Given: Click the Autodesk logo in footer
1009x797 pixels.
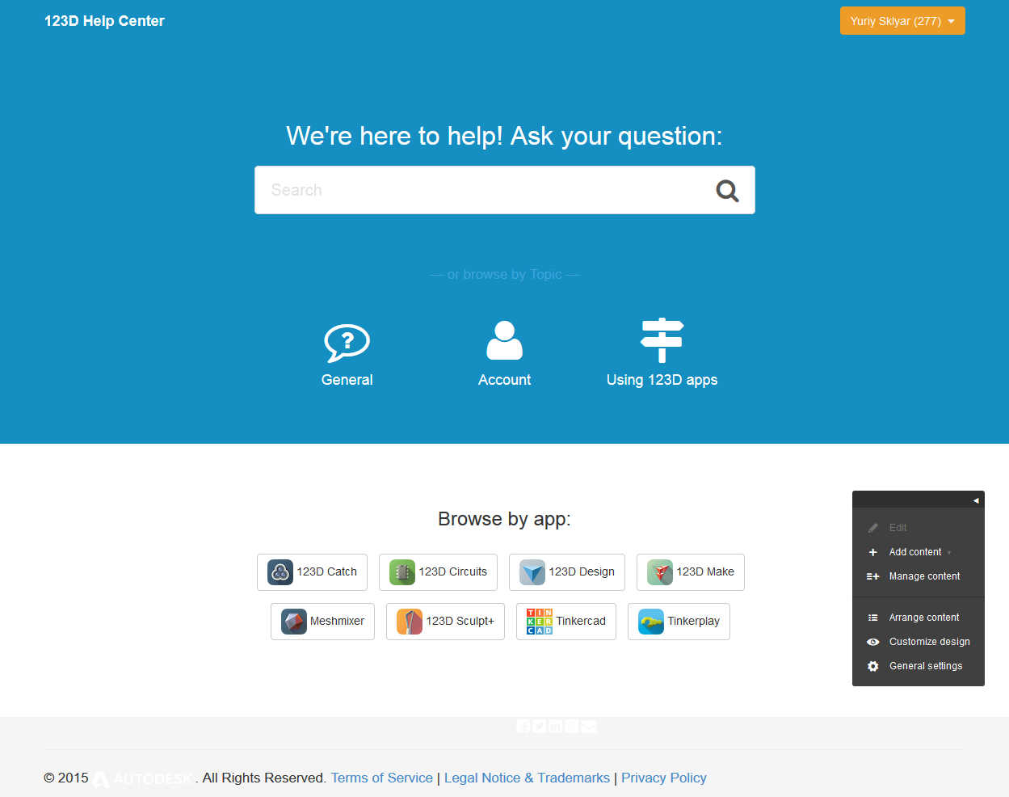Looking at the screenshot, I should point(143,778).
